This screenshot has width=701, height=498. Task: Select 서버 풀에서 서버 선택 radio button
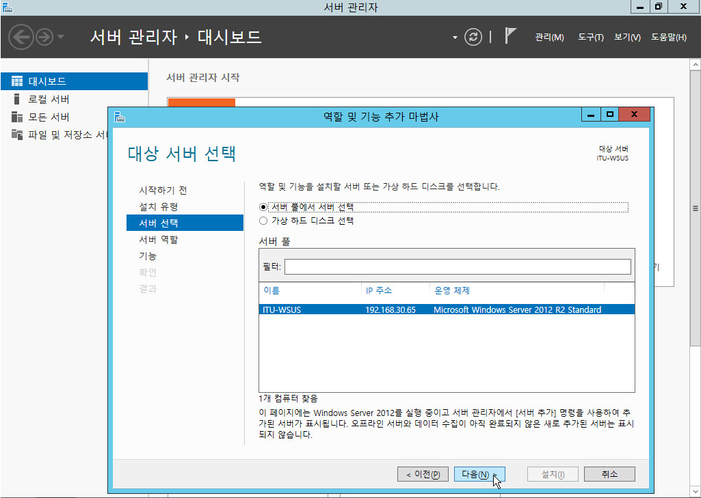(263, 206)
